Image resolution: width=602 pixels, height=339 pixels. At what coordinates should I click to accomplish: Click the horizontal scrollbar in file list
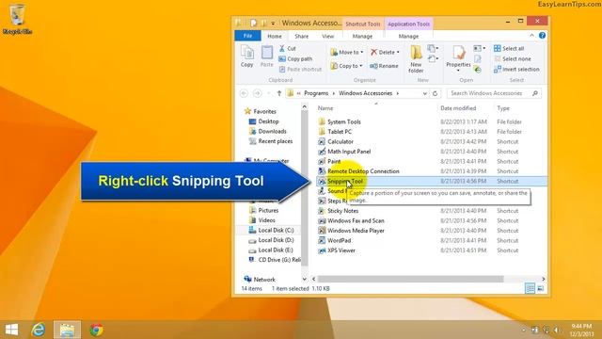[x=410, y=279]
